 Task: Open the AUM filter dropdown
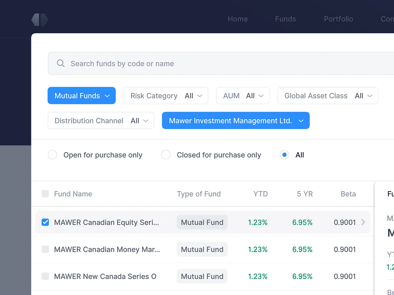pos(243,95)
